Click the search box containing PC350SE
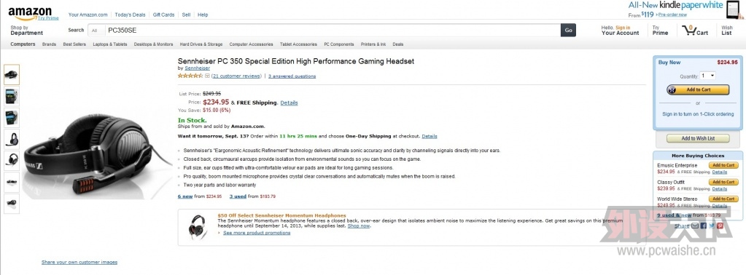The height and width of the screenshot is (275, 746). [x=332, y=30]
